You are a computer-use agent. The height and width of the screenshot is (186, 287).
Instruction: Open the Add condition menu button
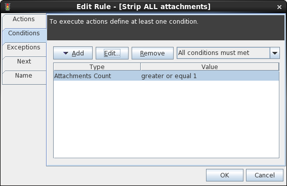pos(73,53)
